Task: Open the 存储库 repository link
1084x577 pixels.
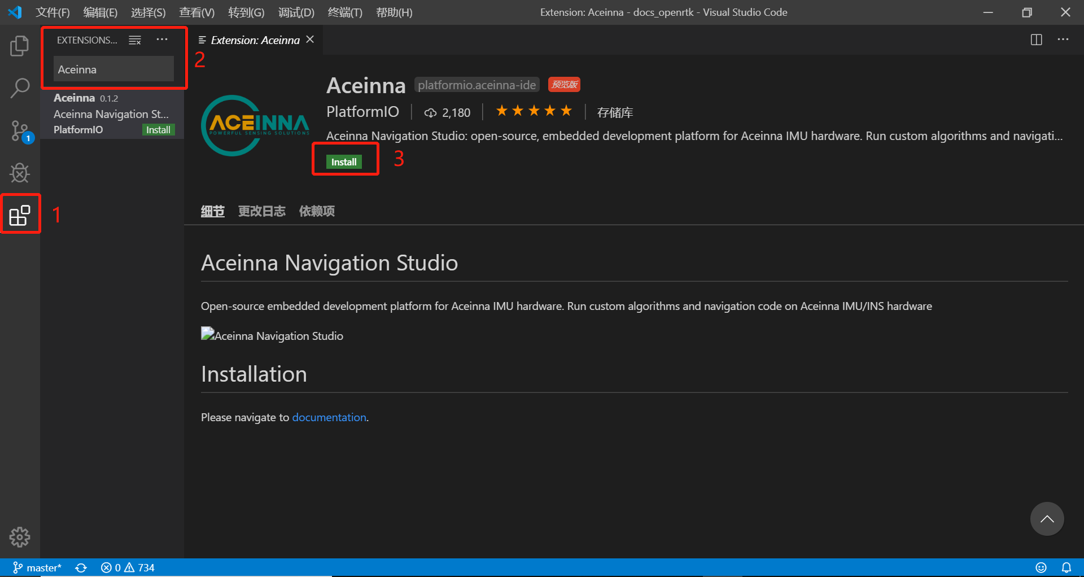Action: [x=615, y=112]
